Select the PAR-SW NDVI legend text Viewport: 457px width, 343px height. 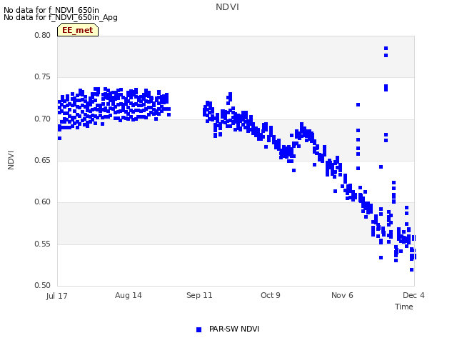[234, 329]
